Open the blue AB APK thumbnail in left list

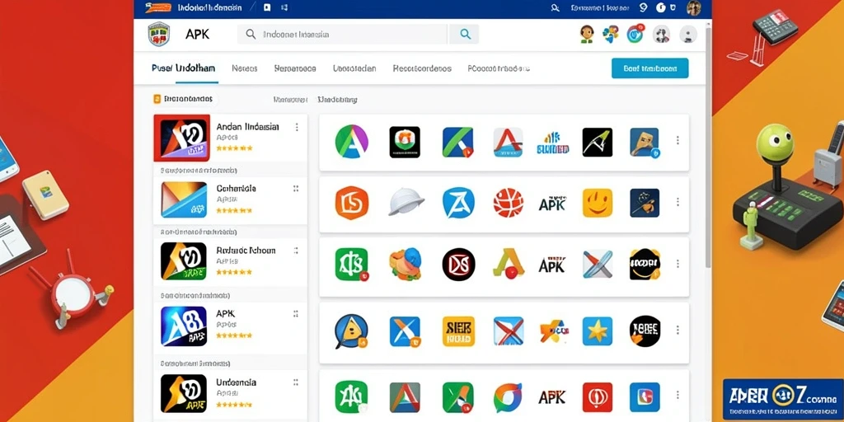pos(184,326)
